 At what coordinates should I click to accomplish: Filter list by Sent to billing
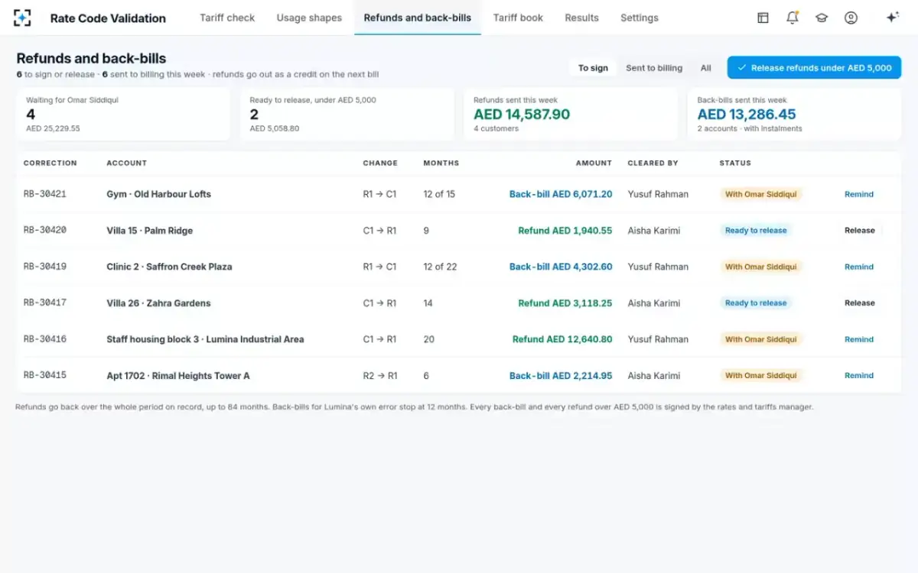coord(654,68)
